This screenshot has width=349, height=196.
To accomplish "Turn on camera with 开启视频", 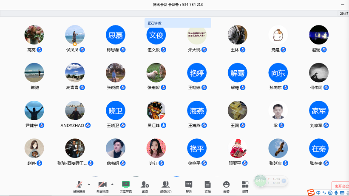I will (x=102, y=185).
